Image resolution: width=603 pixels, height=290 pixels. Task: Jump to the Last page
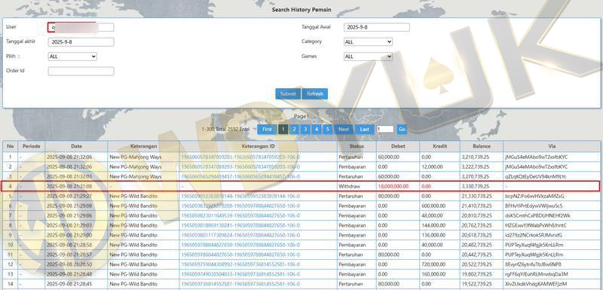coord(365,130)
